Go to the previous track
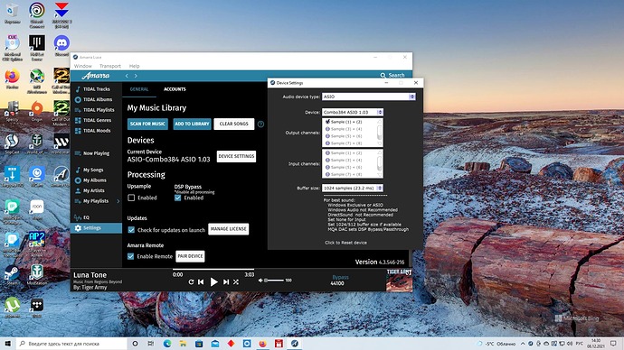Viewport: 624px width, 350px height. pos(201,281)
